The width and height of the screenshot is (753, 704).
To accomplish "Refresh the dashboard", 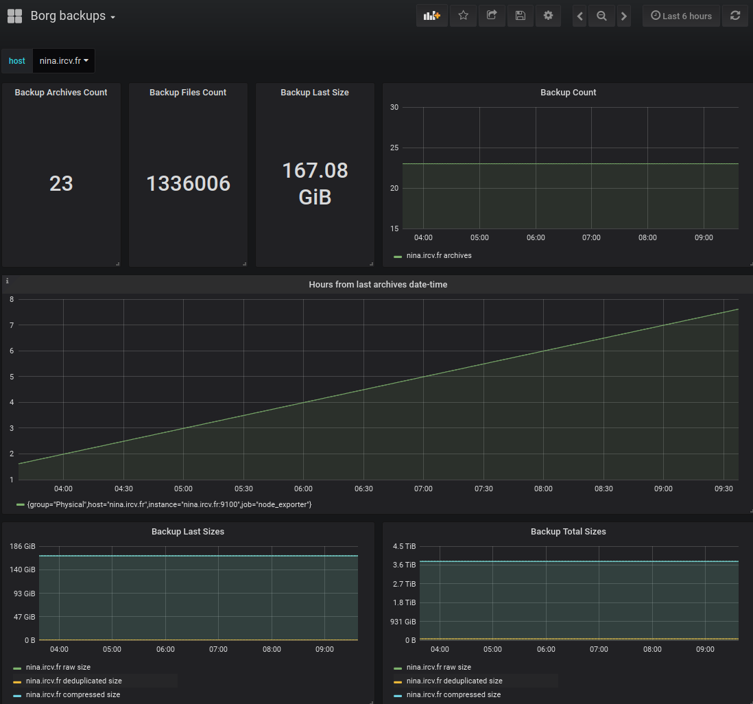I will tap(735, 16).
